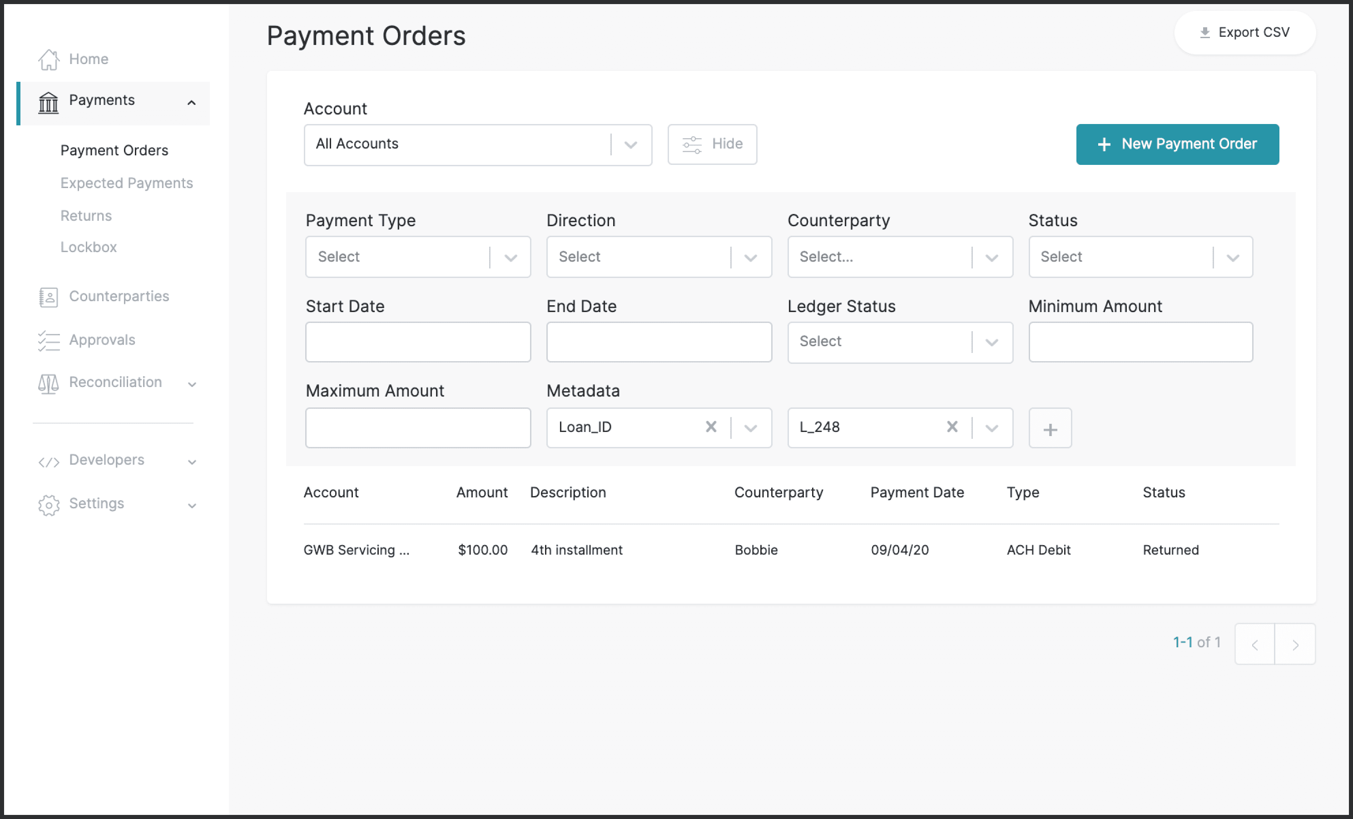1353x819 pixels.
Task: Remove Loan_ID metadata filter
Action: [x=712, y=427]
